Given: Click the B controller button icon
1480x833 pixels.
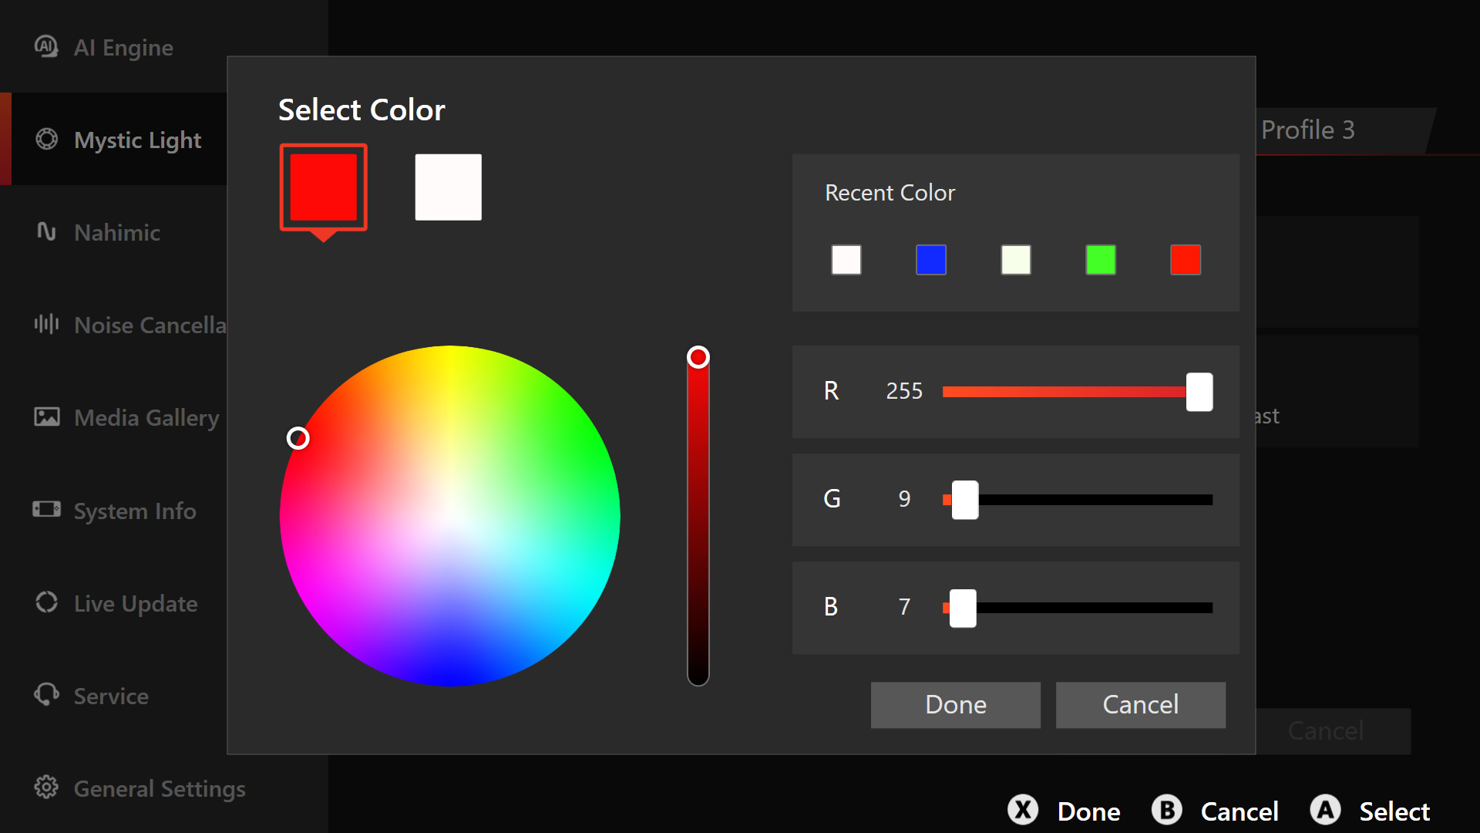Looking at the screenshot, I should point(1167,810).
